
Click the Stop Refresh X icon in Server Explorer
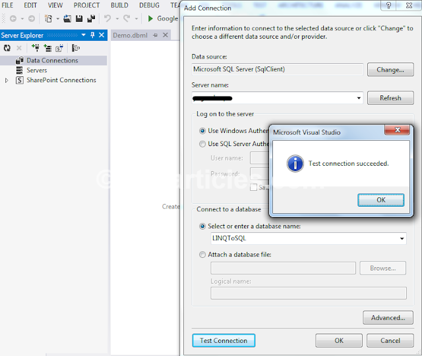tap(19, 48)
